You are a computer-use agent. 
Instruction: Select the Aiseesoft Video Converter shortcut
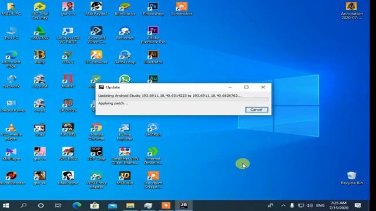point(96,35)
